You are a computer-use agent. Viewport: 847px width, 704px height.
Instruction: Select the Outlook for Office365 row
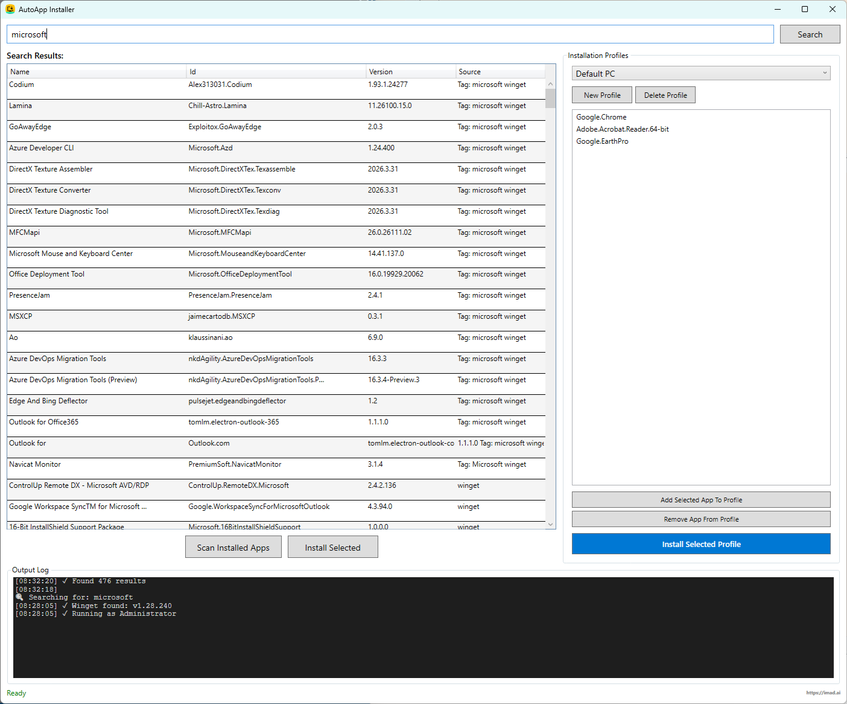276,426
